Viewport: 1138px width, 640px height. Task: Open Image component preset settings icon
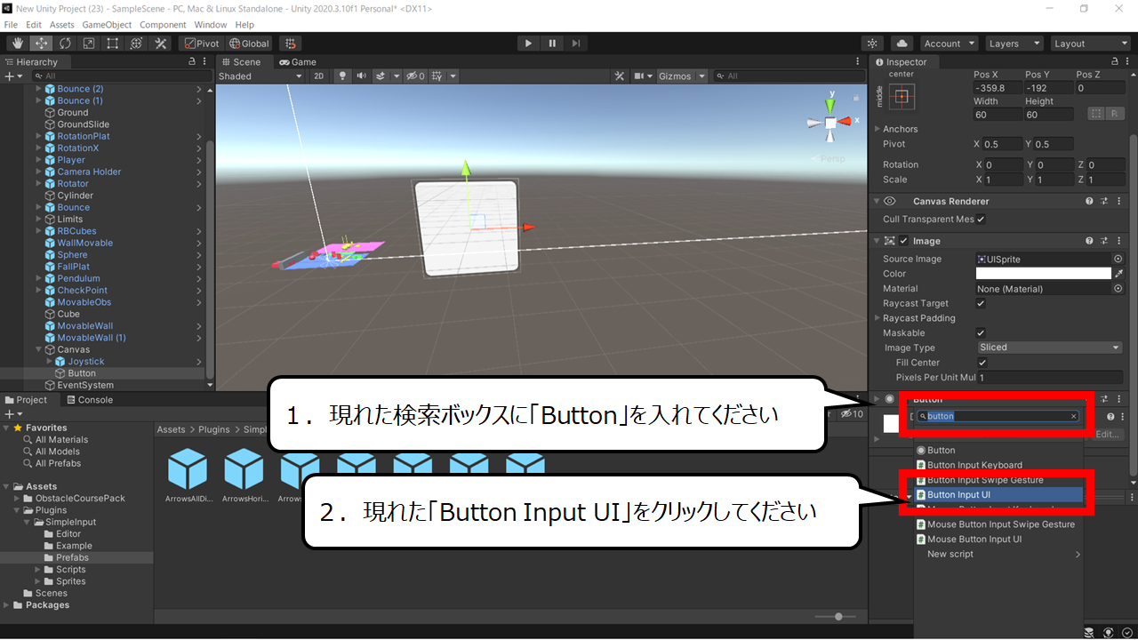point(1104,241)
